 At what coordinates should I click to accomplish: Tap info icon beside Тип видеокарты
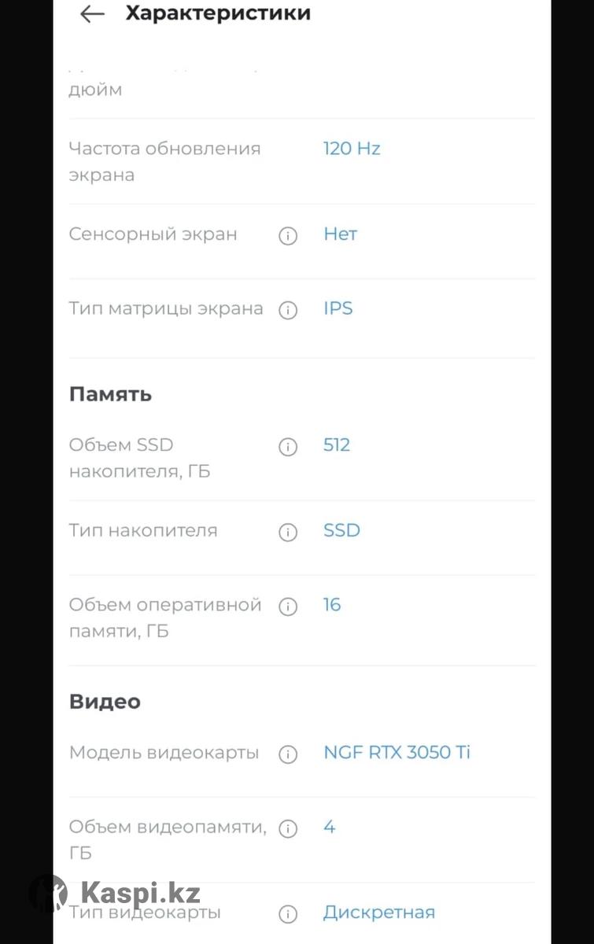(288, 914)
